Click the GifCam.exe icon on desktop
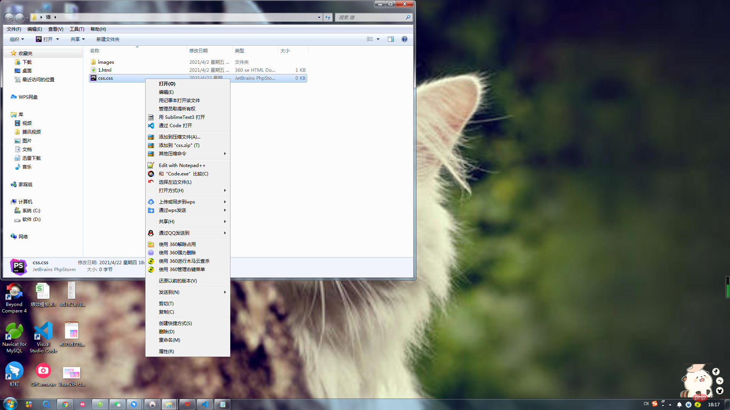 43,371
